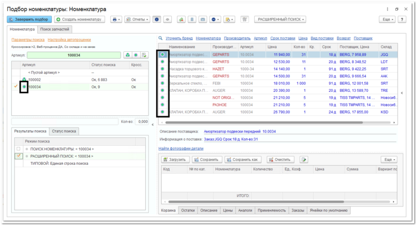Click status icon of FEBI row
The height and width of the screenshot is (226, 417).
pyautogui.click(x=162, y=83)
